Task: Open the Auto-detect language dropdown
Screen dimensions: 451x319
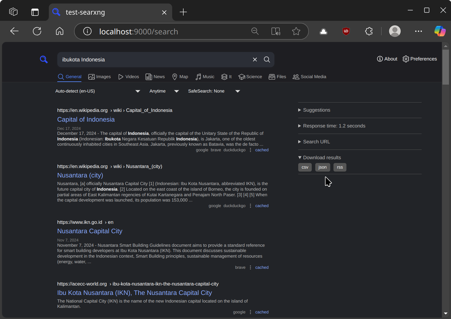Action: coord(98,91)
